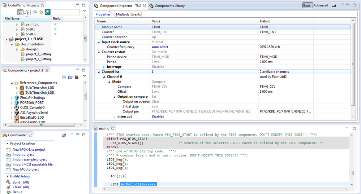
Task: Collapse the Channel list property group
Action: click(x=99, y=72)
